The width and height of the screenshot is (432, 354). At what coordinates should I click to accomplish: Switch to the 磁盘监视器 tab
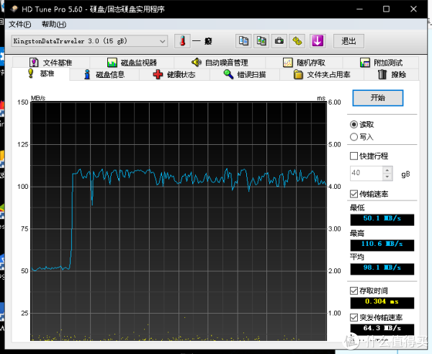point(132,62)
